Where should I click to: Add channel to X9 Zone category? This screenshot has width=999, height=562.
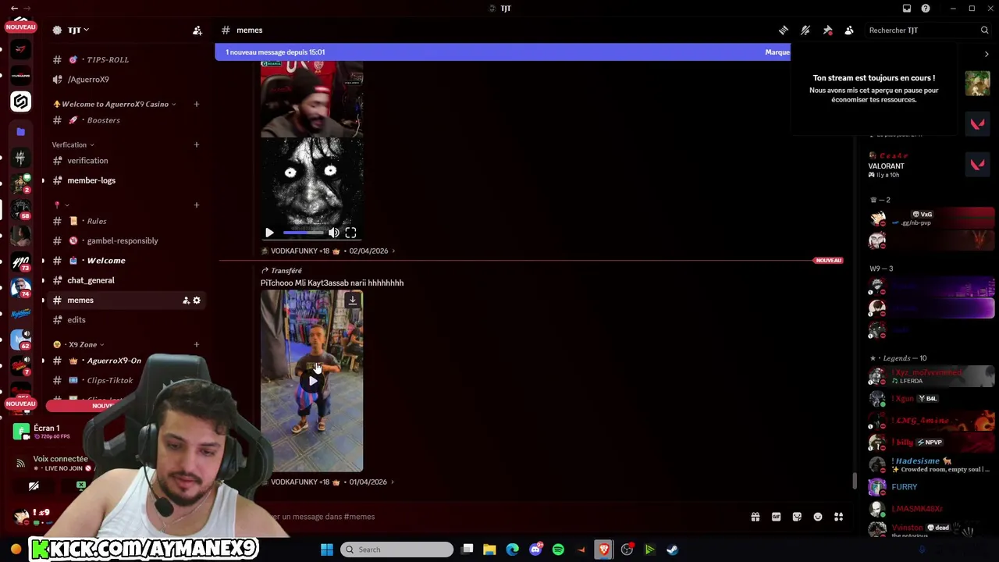(197, 344)
